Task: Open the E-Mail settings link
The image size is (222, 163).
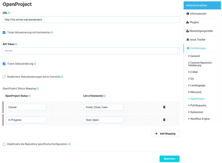Action: 194,72
